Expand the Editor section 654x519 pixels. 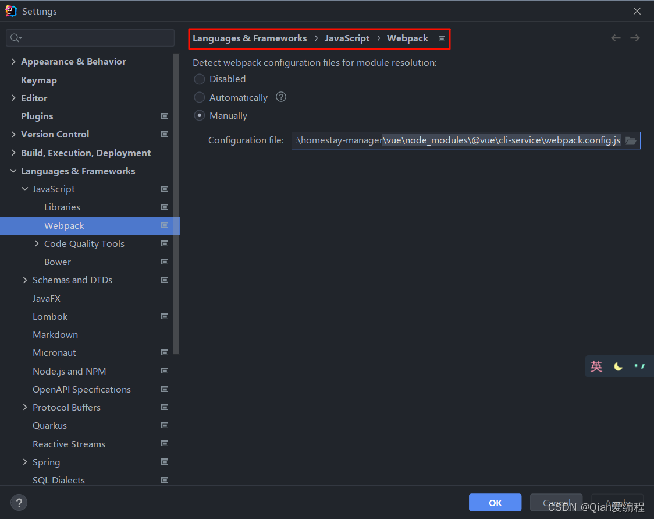(x=13, y=98)
